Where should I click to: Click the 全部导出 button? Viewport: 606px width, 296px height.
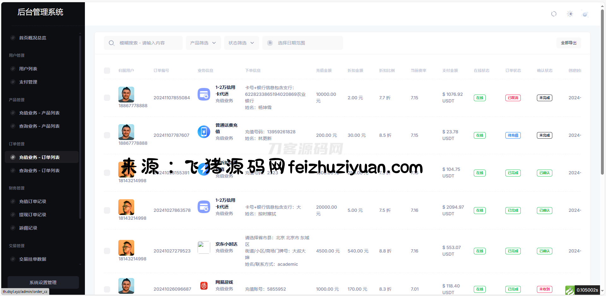click(568, 43)
